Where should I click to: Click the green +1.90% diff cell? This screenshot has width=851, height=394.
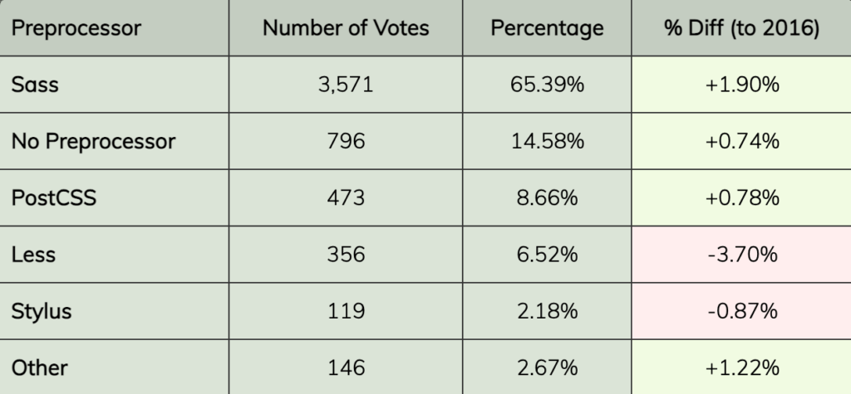741,85
